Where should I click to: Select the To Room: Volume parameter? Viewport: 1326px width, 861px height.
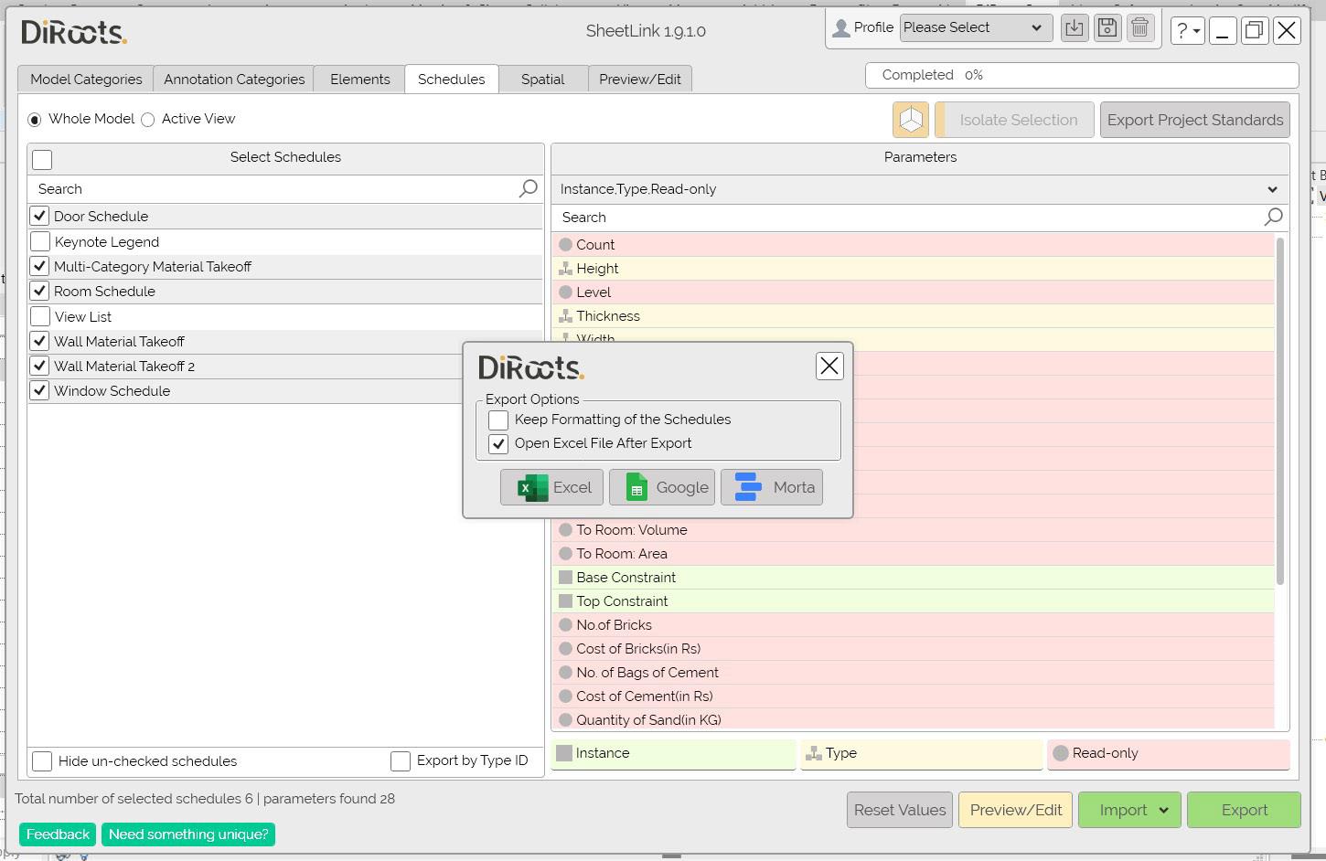(913, 530)
